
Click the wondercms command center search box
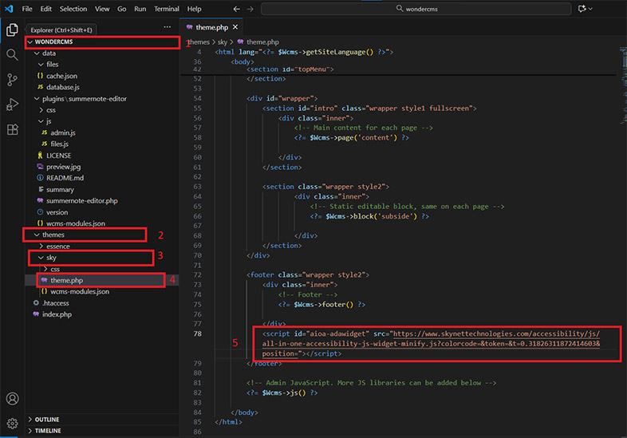pyautogui.click(x=416, y=9)
